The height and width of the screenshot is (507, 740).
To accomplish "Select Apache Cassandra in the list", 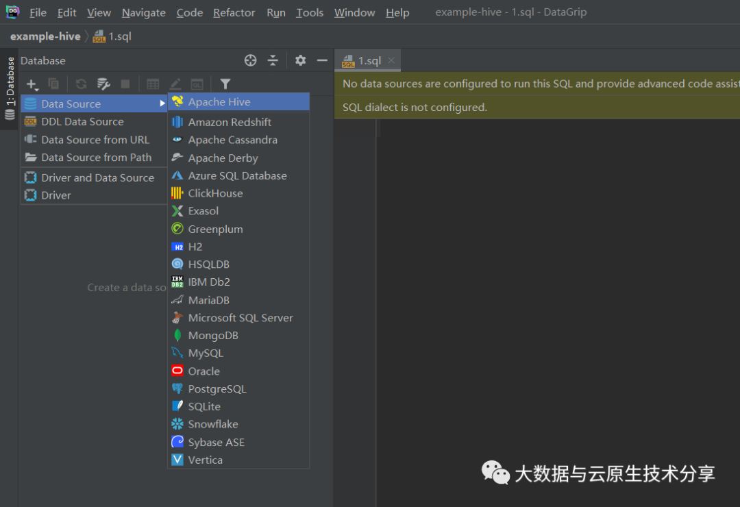I will (239, 140).
